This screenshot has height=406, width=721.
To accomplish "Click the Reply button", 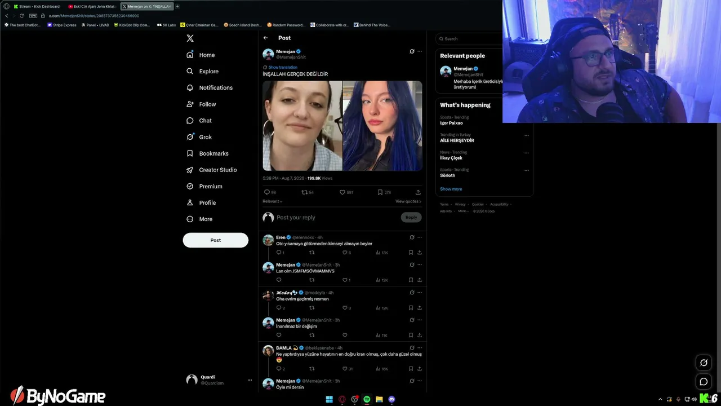I will click(x=411, y=218).
